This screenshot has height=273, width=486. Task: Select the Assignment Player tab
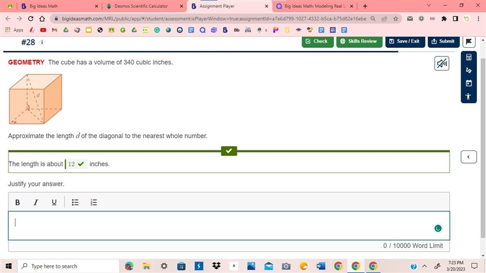(230, 6)
